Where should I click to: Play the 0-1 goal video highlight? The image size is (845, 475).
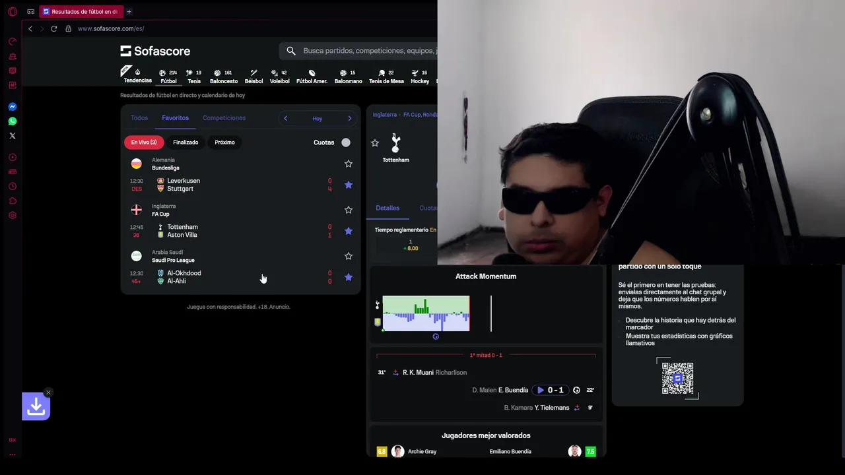pos(550,390)
